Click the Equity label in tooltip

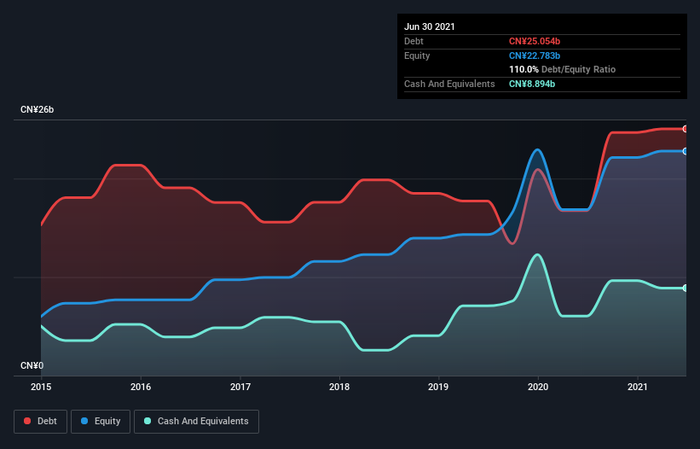point(417,55)
